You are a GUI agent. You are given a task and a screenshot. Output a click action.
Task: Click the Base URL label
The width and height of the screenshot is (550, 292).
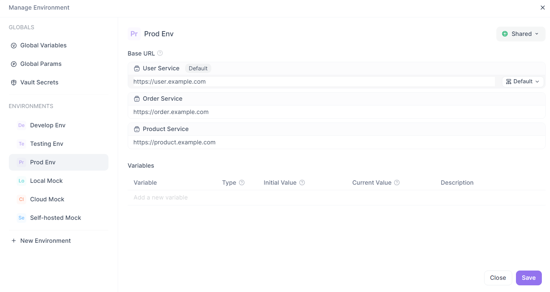141,53
